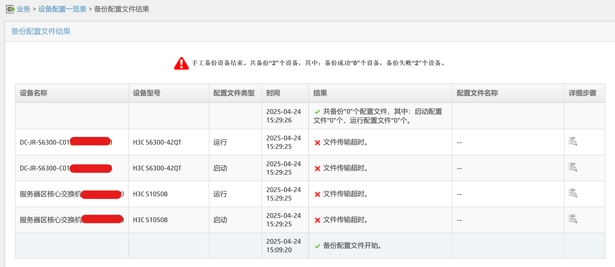Click the green check beside 共备份"0"个配置文件 summary
Screen dimensions: 615x267
318,112
